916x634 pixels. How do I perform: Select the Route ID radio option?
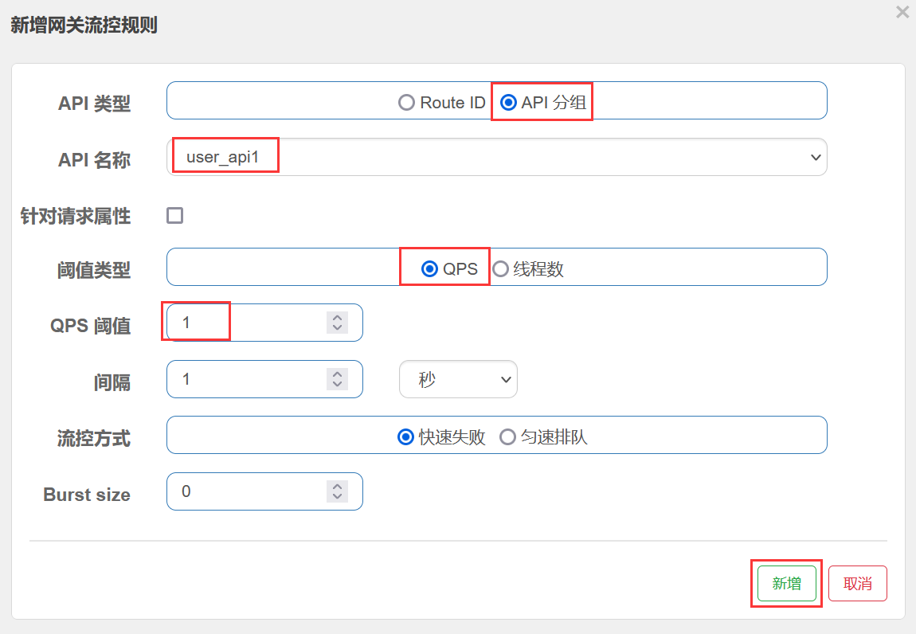point(406,103)
